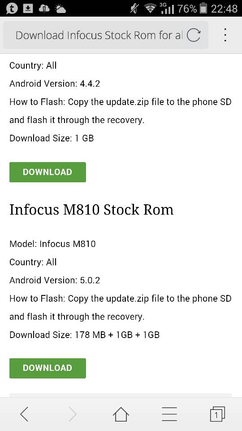
Task: Tap the address bar page title
Action: (99, 35)
